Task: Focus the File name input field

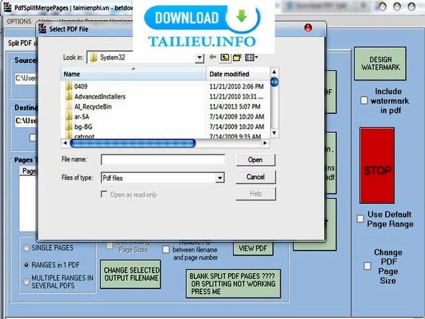Action: tap(163, 159)
